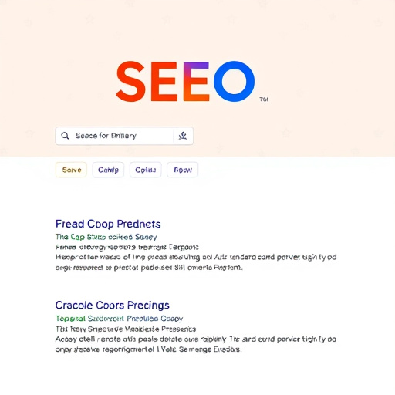Click the SEEO logo
The image size is (395, 395).
click(185, 81)
